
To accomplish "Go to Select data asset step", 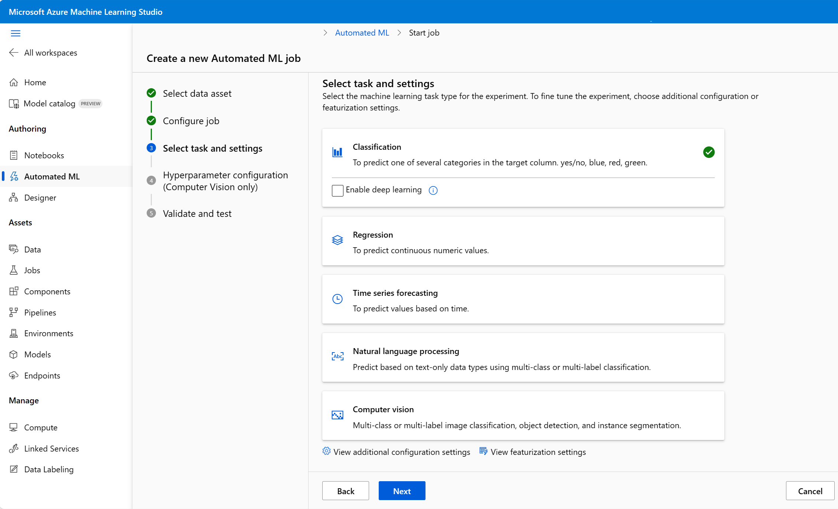I will (x=189, y=93).
